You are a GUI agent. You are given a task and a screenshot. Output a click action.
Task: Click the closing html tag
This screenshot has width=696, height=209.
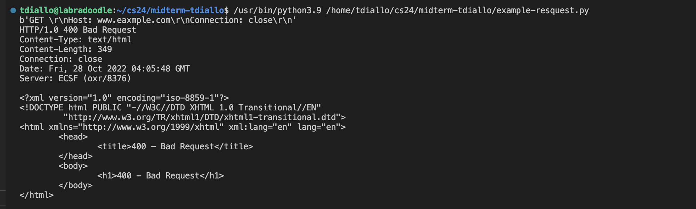[37, 195]
